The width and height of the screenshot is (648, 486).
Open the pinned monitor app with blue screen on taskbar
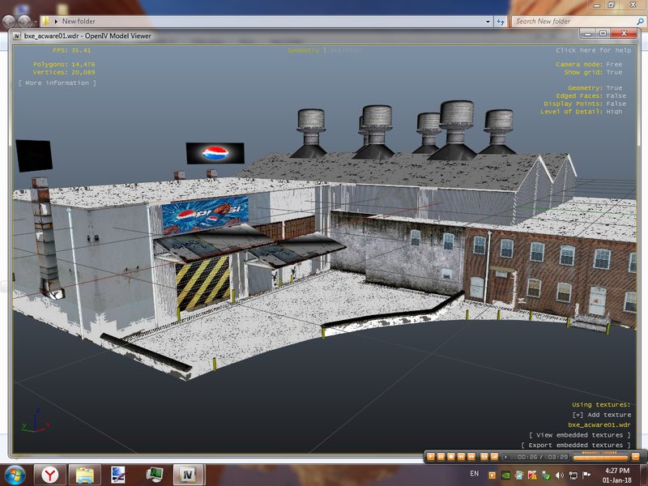pyautogui.click(x=118, y=475)
